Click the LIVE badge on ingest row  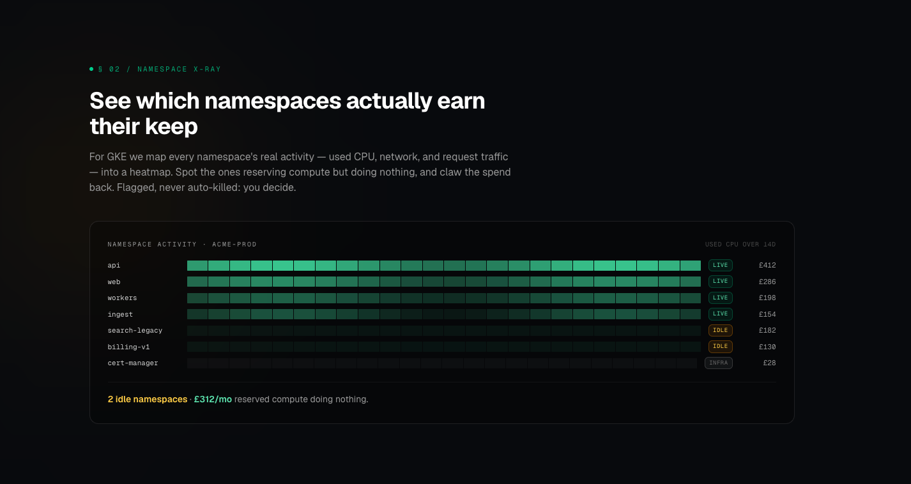(720, 314)
